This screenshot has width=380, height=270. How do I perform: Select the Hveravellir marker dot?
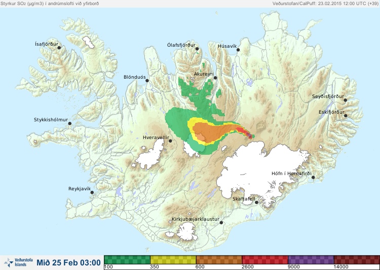pyautogui.click(x=170, y=141)
